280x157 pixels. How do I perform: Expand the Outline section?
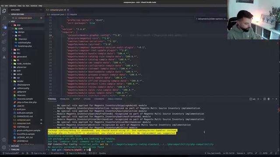point(26,146)
